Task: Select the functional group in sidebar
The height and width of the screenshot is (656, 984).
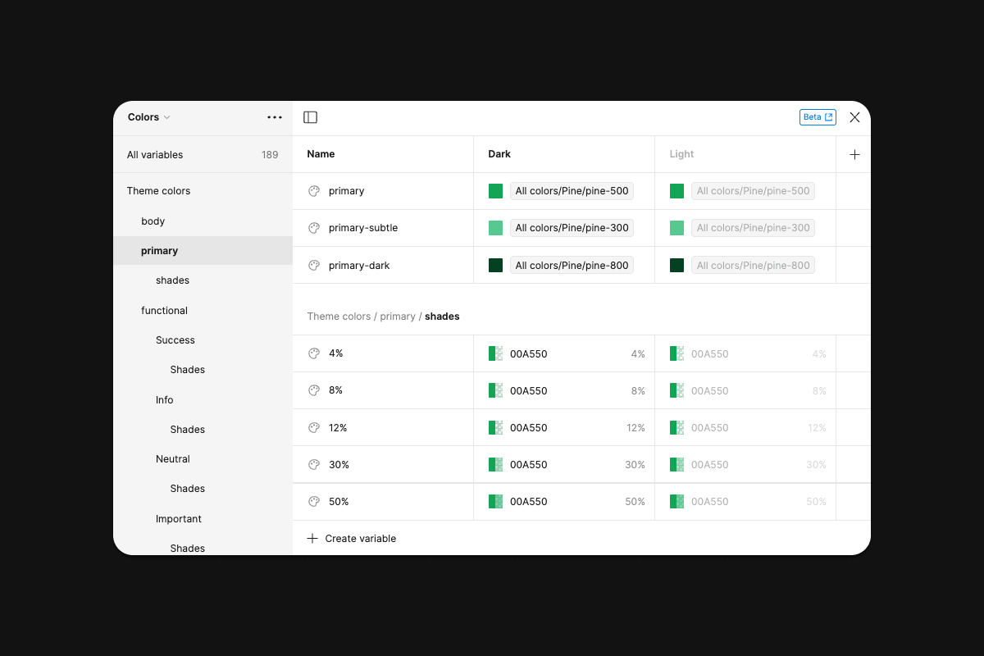Action: point(164,311)
